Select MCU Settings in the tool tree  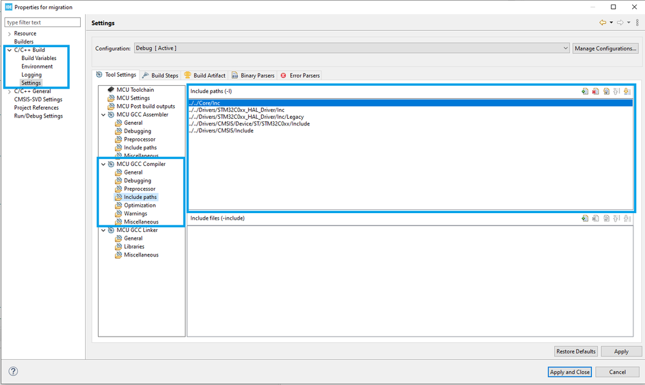coord(133,98)
